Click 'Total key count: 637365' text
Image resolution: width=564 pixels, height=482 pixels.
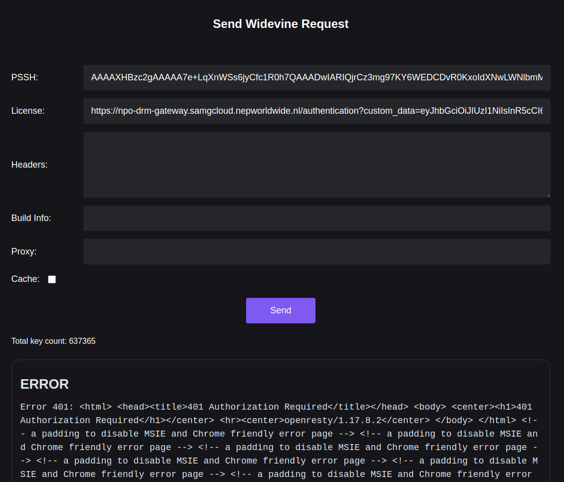coord(53,341)
